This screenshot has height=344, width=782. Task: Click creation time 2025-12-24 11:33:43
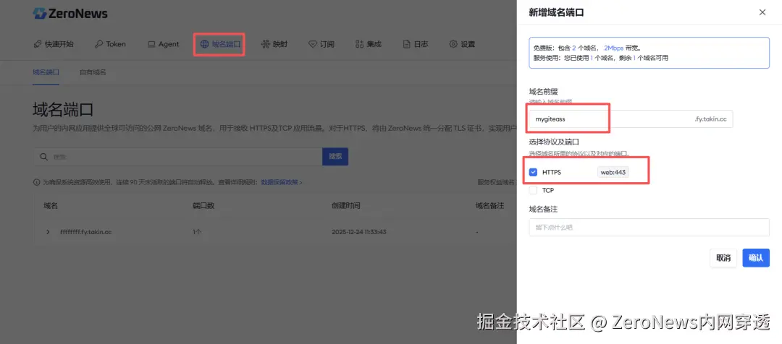(359, 232)
